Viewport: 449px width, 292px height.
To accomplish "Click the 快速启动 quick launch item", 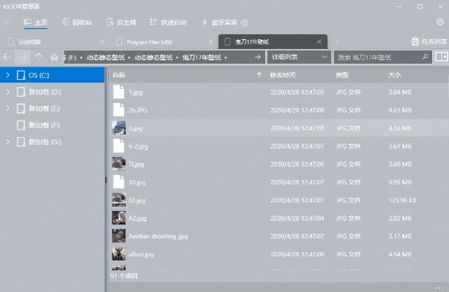I will (x=168, y=22).
